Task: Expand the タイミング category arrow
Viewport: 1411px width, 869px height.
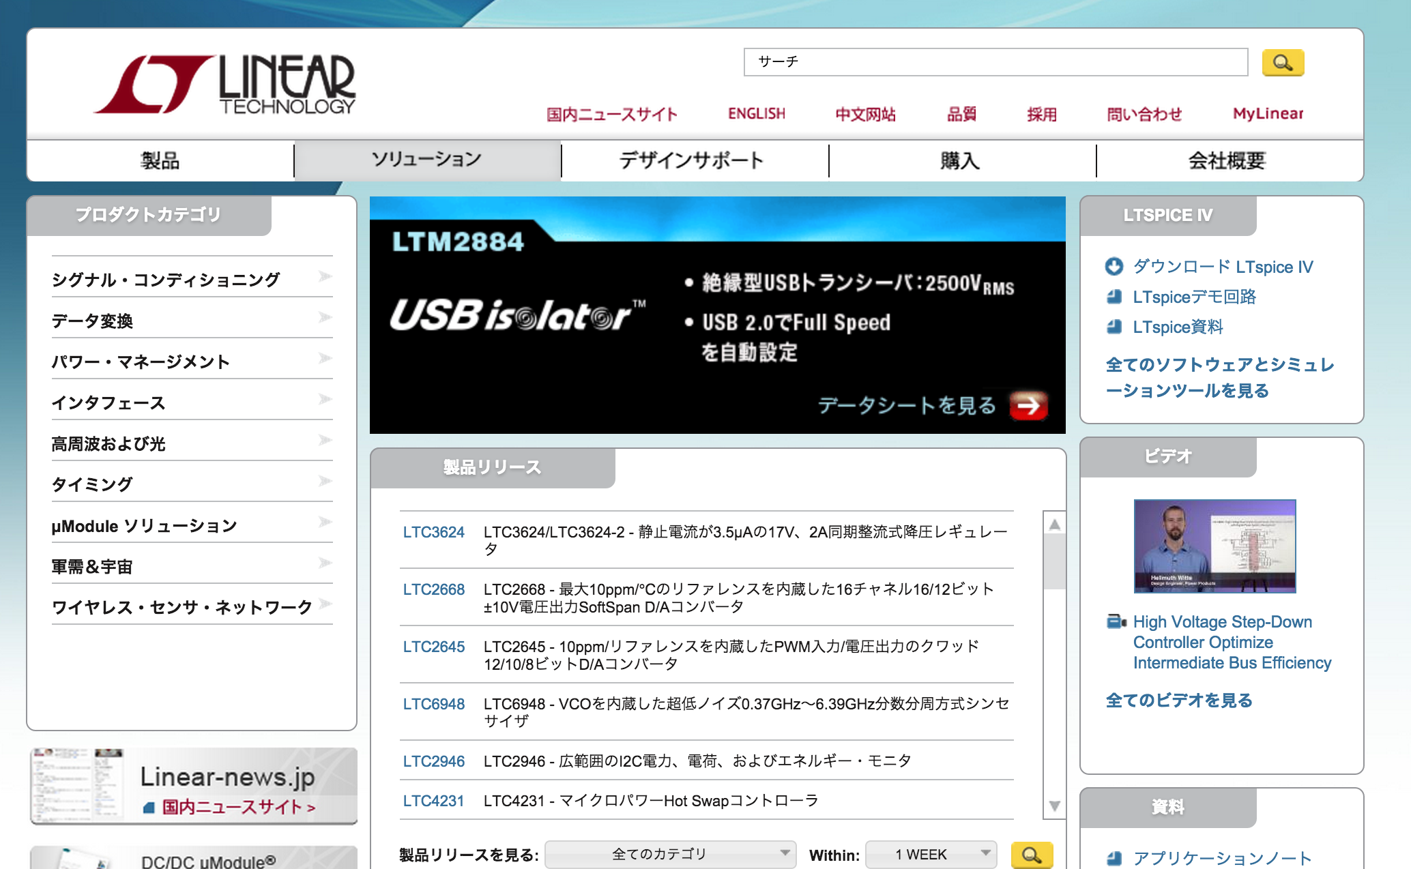Action: click(x=325, y=481)
